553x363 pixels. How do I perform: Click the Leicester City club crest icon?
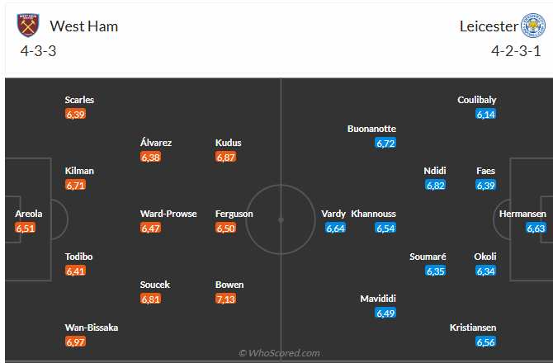click(533, 26)
